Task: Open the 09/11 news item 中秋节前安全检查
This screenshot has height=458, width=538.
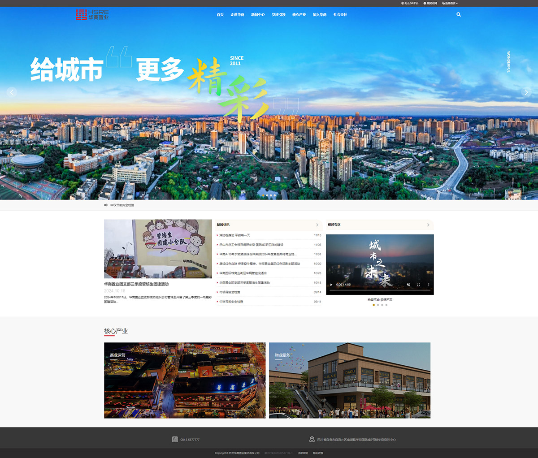Action: 231,302
